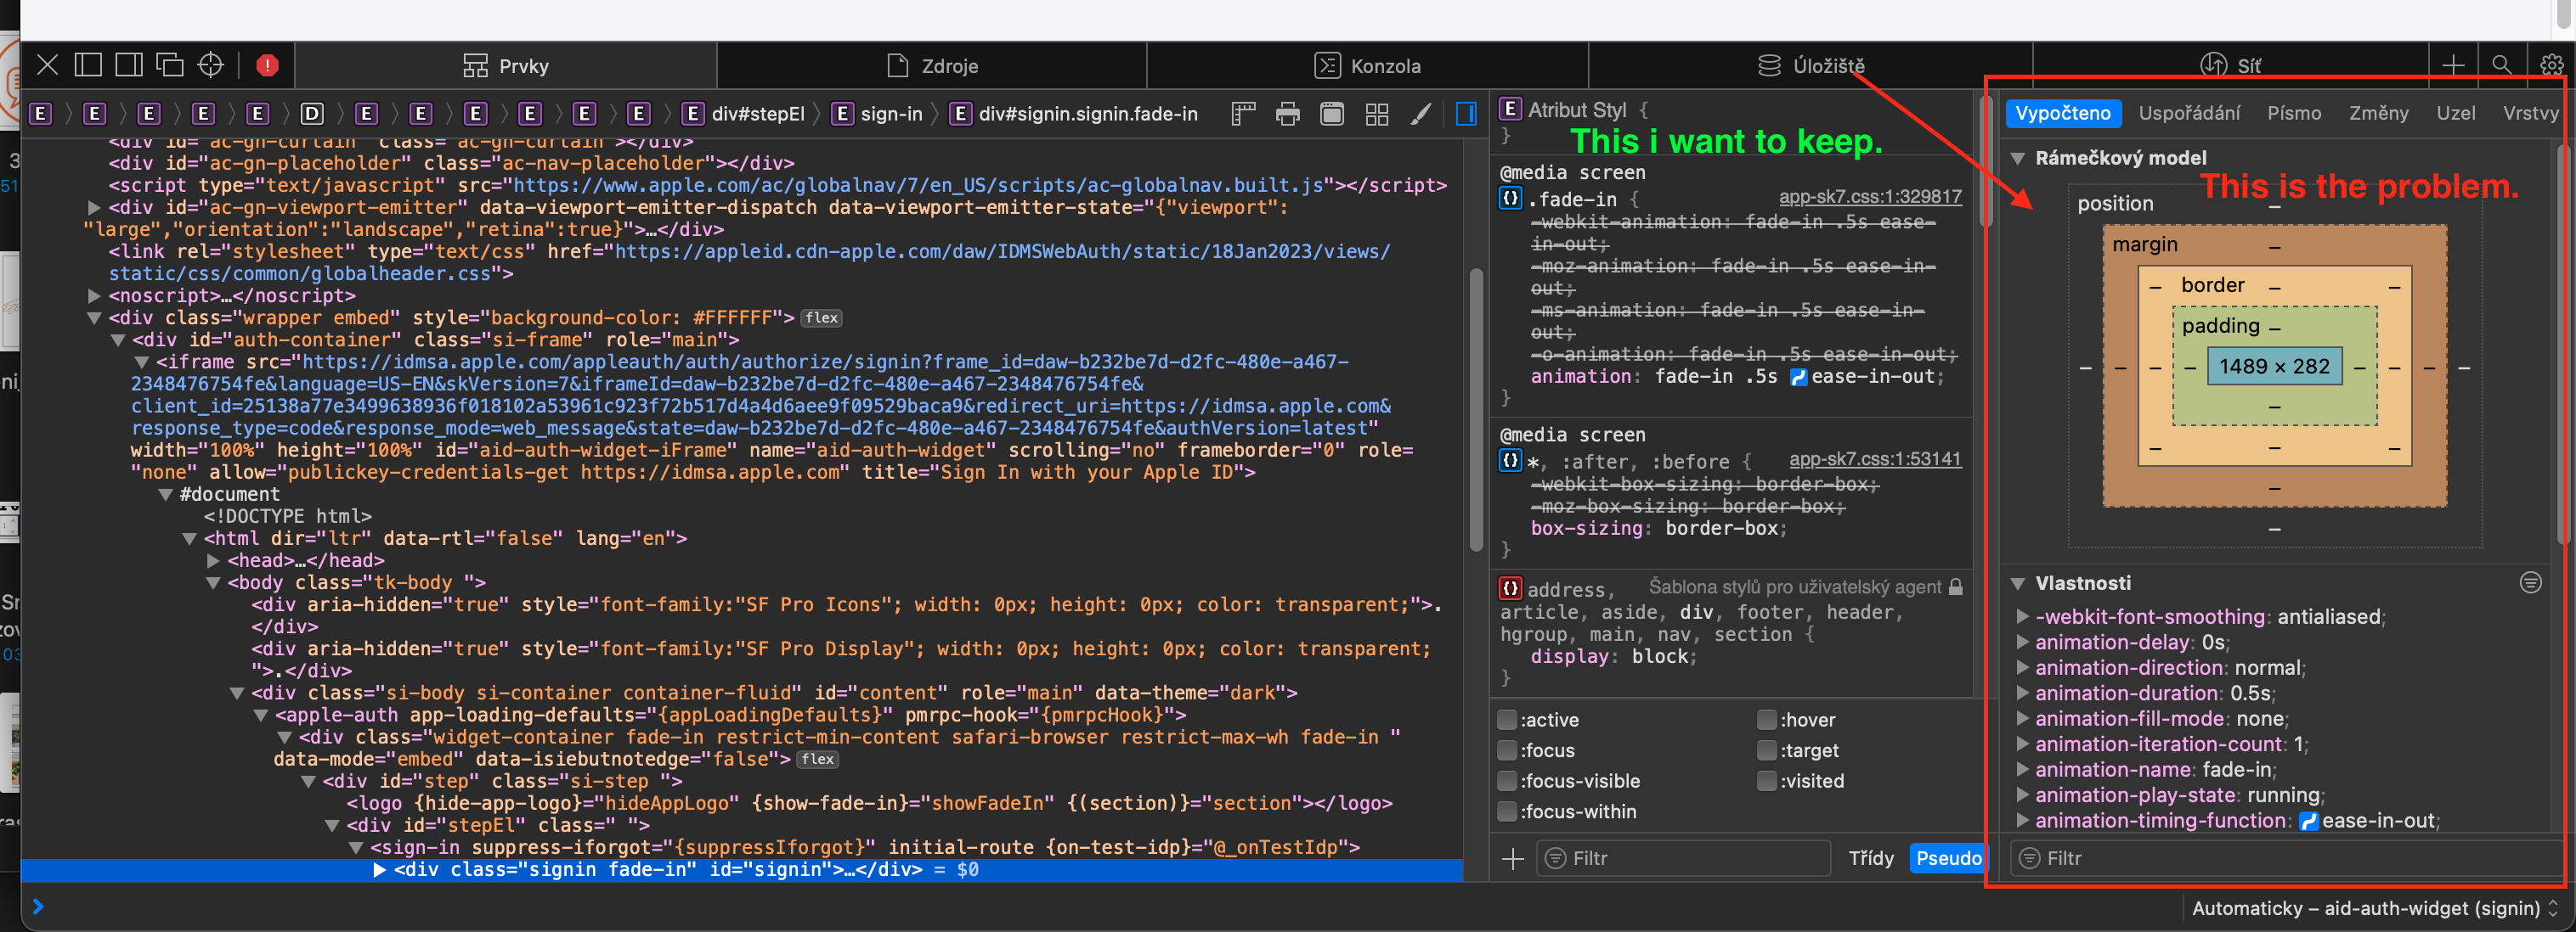Click the element selection crosshair icon
This screenshot has width=2576, height=932.
click(210, 66)
